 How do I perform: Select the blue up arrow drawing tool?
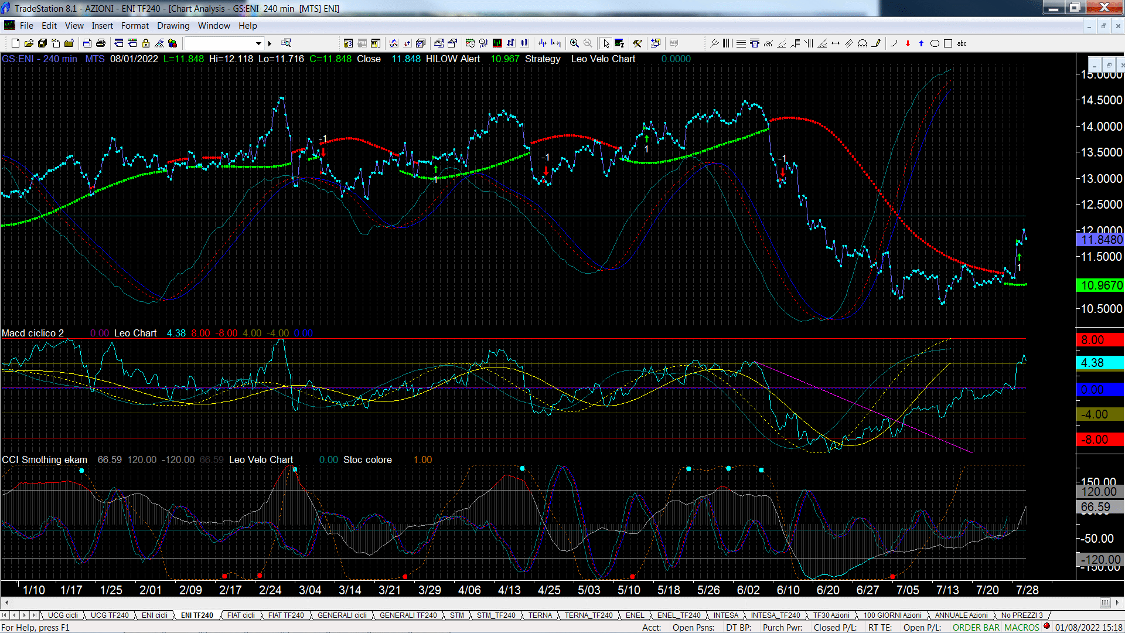pyautogui.click(x=921, y=43)
